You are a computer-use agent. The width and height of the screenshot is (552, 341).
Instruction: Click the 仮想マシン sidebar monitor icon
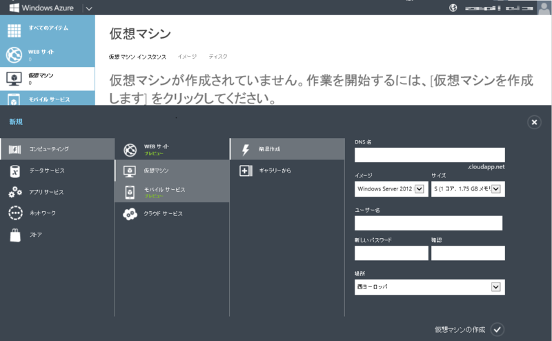14,79
